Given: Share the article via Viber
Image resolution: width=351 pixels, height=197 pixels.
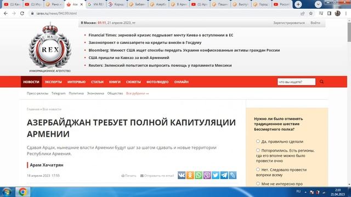Looking at the screenshot, I should [207, 175].
